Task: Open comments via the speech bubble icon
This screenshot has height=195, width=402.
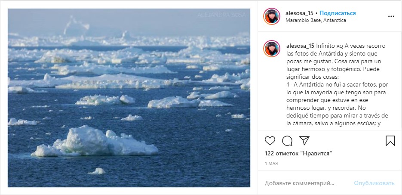Action: tap(287, 141)
